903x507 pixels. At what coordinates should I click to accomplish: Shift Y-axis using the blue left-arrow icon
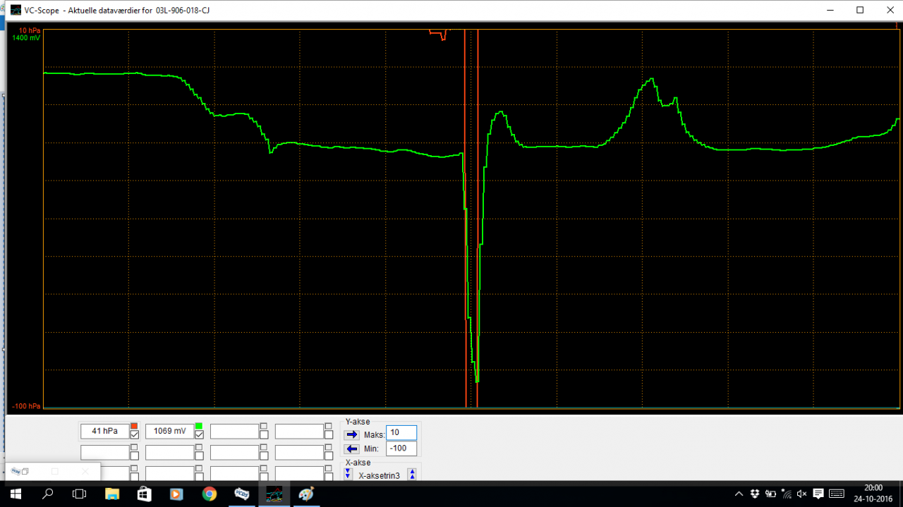(x=351, y=448)
